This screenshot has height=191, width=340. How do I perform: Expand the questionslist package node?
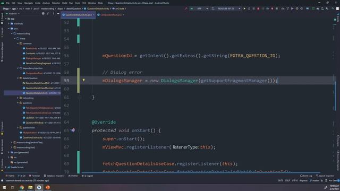point(18,127)
